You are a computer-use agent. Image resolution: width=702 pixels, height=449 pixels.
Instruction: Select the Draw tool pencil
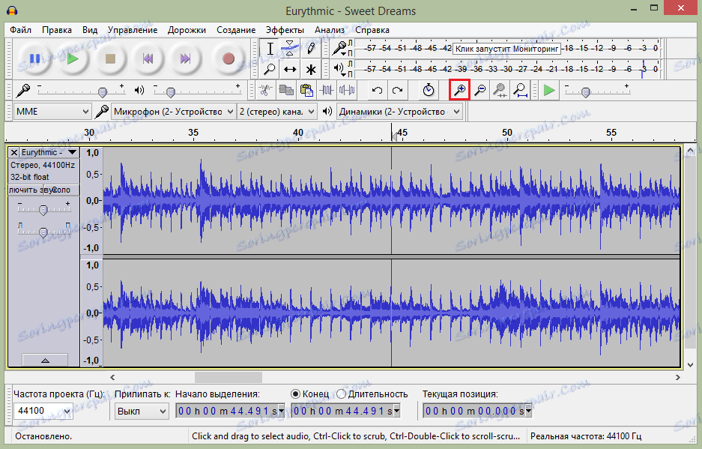pyautogui.click(x=311, y=48)
